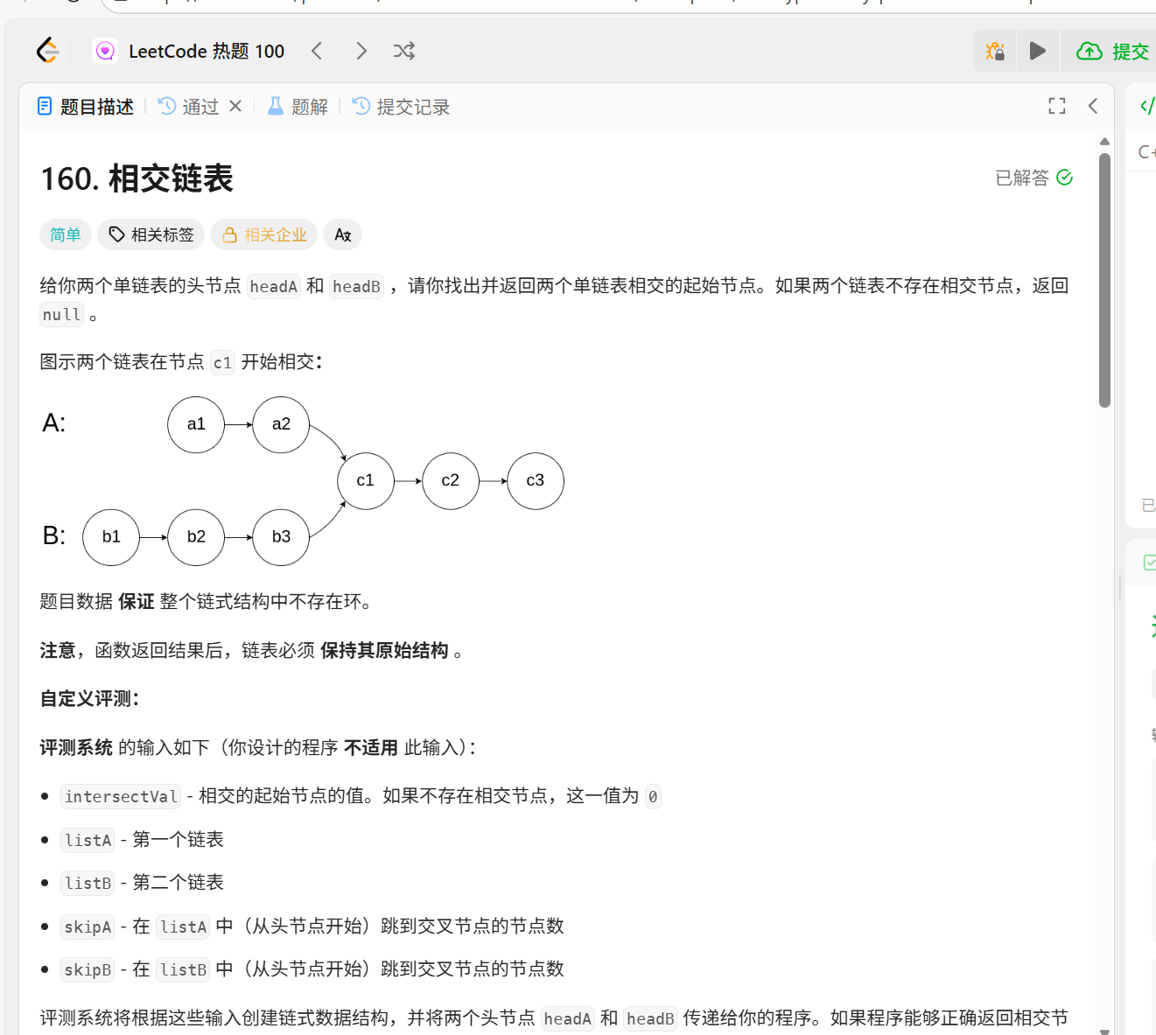Open the LeetCode 热题 100 study plan

point(190,52)
